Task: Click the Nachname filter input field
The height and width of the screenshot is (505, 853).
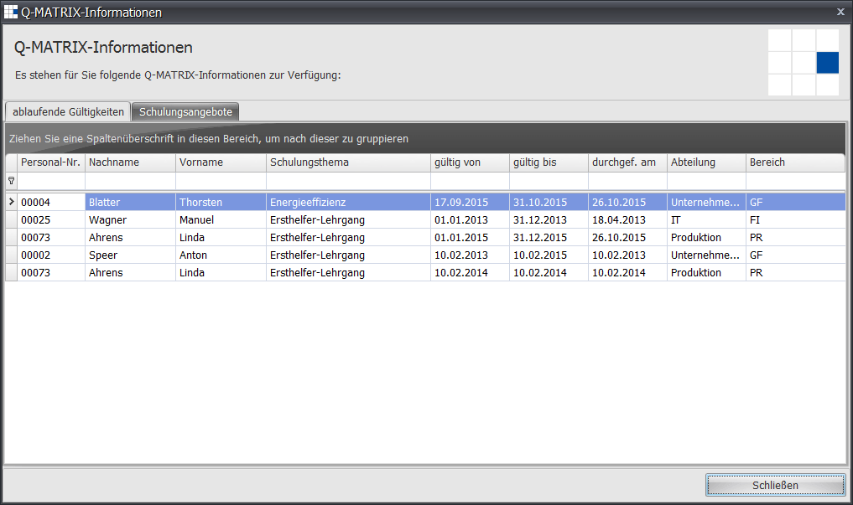Action: [x=130, y=181]
